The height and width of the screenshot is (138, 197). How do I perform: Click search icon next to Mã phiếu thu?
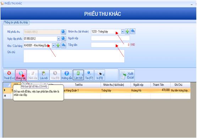[64, 32]
